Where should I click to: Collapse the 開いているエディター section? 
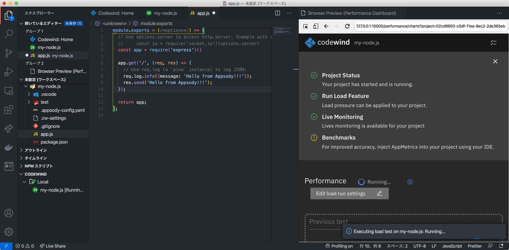point(21,24)
